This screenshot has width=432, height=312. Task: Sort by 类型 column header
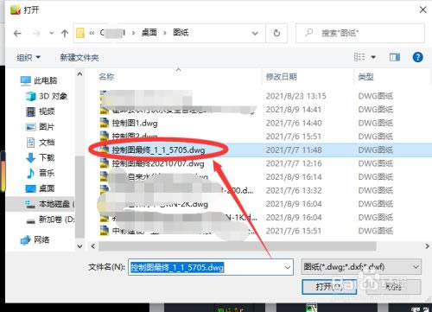tap(365, 77)
